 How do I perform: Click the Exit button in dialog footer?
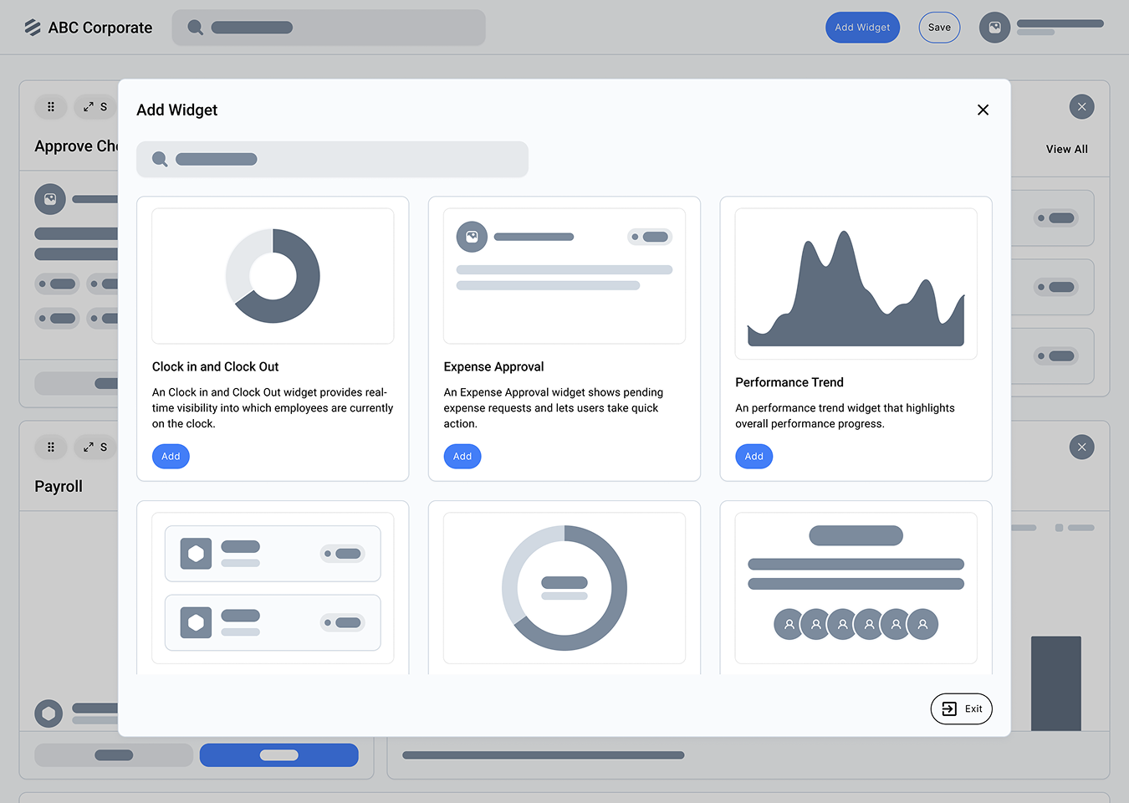pyautogui.click(x=961, y=708)
